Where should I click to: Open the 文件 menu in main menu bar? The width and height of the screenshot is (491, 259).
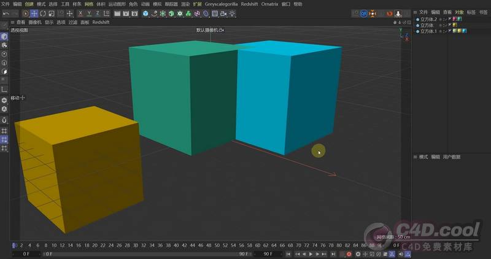tap(5, 4)
